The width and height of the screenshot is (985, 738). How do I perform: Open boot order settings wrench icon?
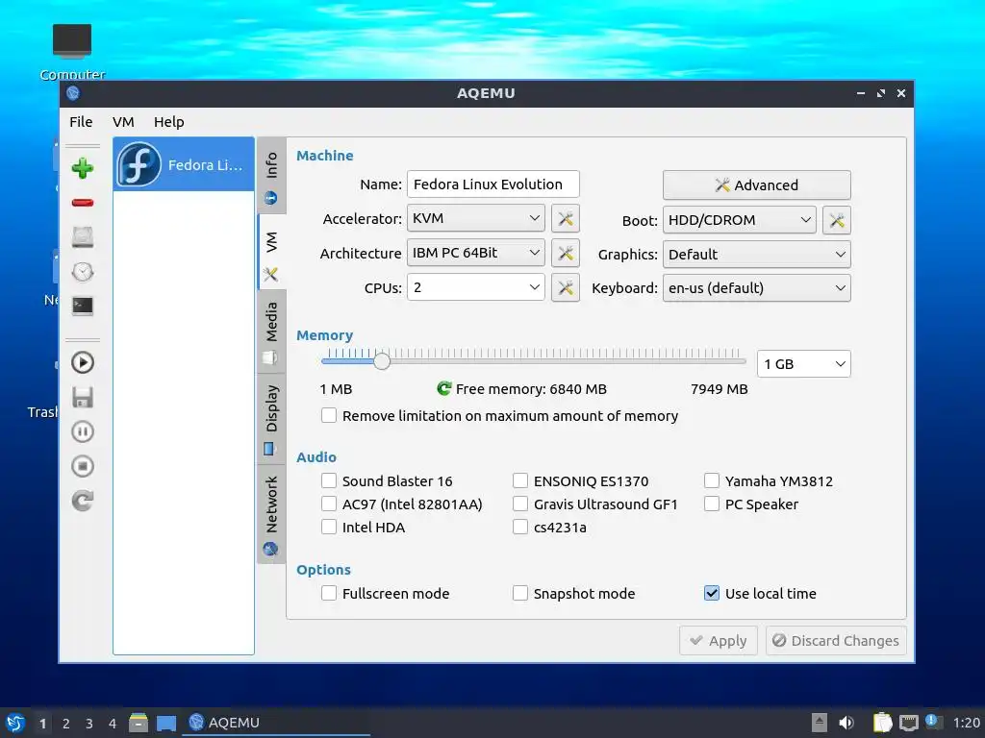pyautogui.click(x=837, y=220)
